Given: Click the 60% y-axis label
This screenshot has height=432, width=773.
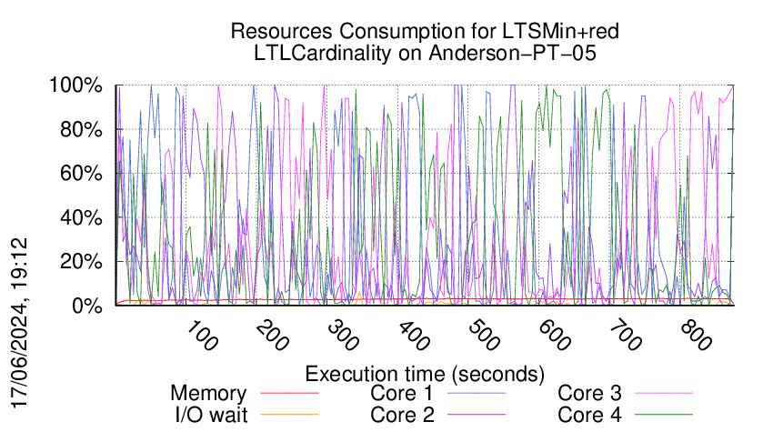Looking at the screenshot, I should point(81,174).
